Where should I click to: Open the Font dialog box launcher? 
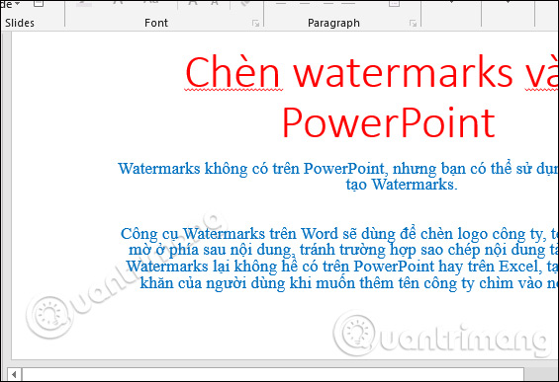(x=255, y=24)
